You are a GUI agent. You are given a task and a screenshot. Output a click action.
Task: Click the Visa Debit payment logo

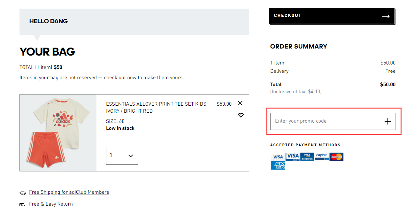tap(292, 157)
